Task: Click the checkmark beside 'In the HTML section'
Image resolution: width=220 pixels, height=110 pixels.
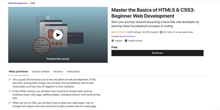Action: [10, 91]
